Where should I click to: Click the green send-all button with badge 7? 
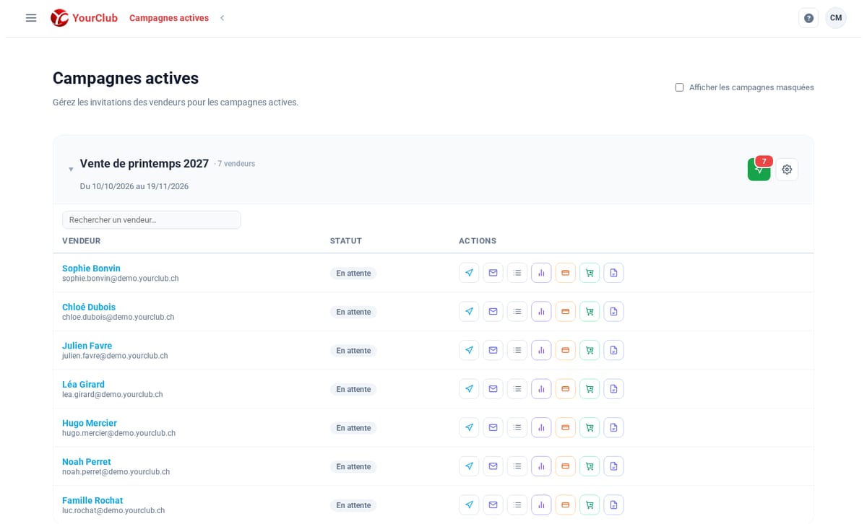coord(759,170)
